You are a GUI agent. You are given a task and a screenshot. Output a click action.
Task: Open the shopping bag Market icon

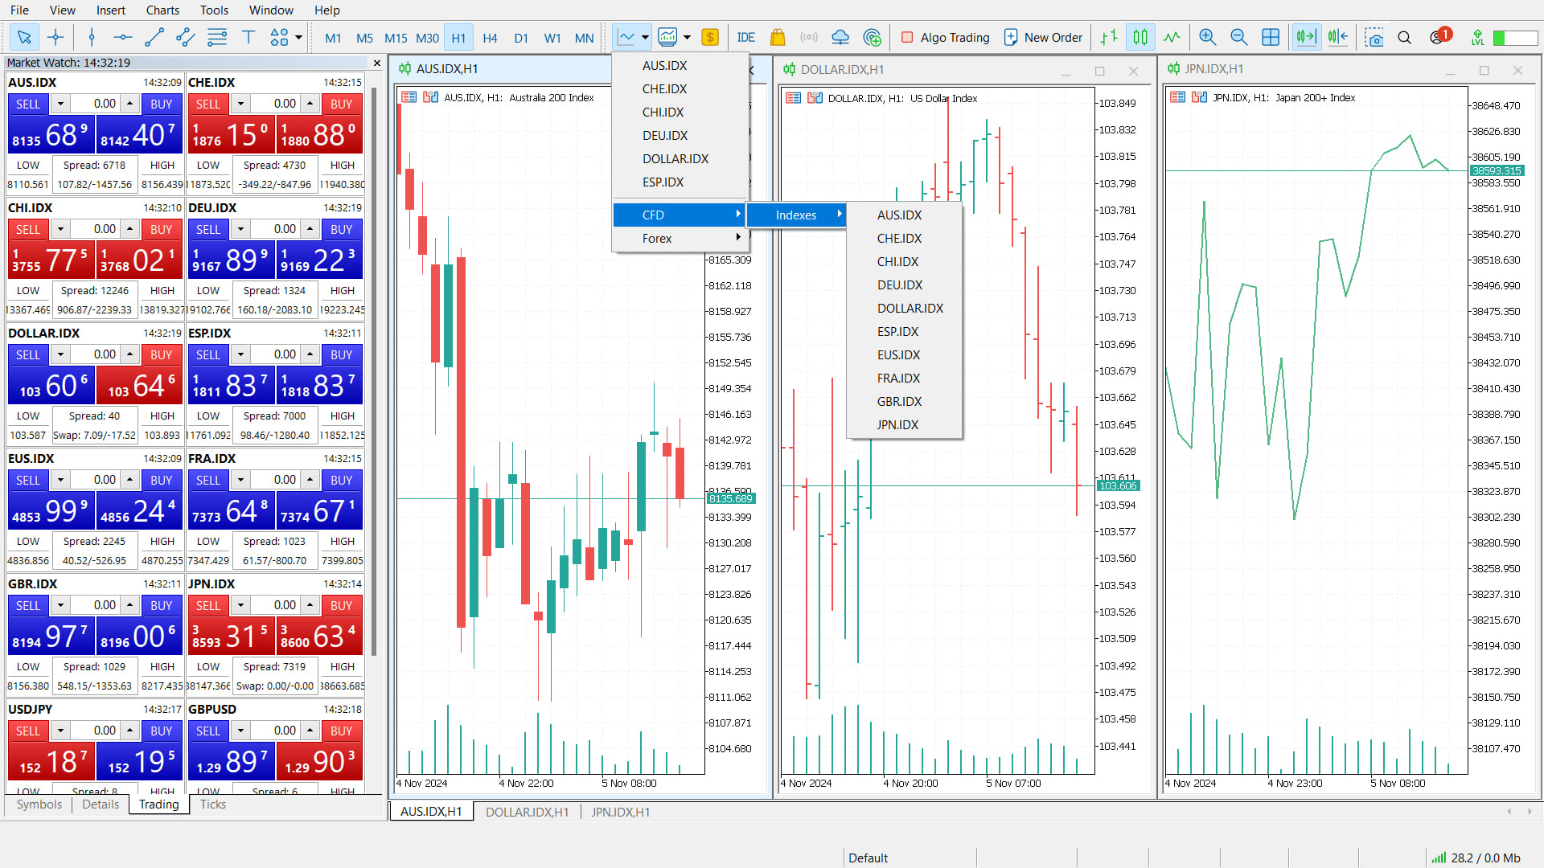point(778,37)
